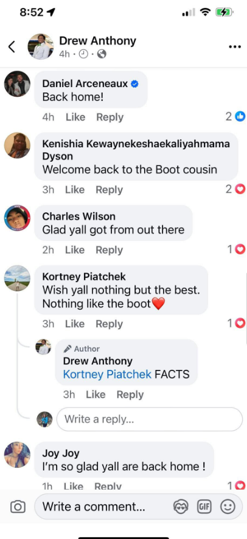This screenshot has width=247, height=539.
Task: Like Drew Anthony's FACTS reply
Action: point(96,395)
